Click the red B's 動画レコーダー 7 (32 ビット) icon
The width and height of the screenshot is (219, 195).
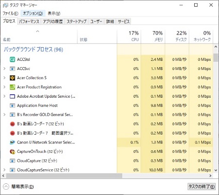[12, 124]
